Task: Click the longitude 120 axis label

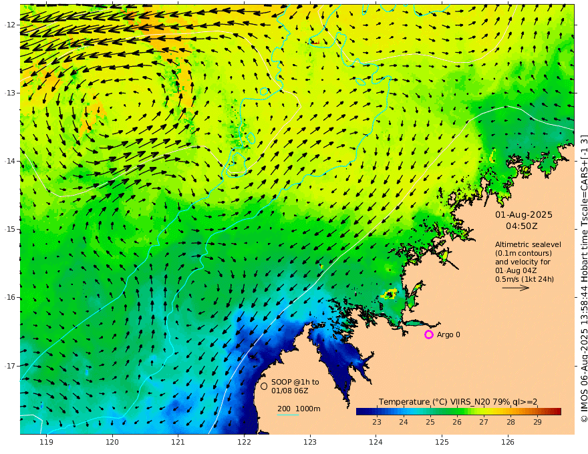Action: (112, 442)
